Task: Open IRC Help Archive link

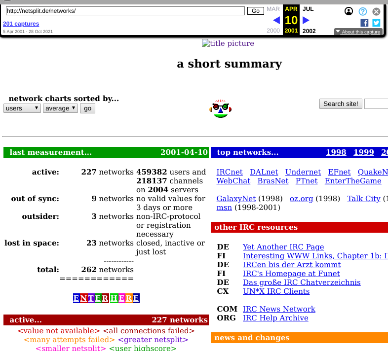Action: (x=275, y=318)
